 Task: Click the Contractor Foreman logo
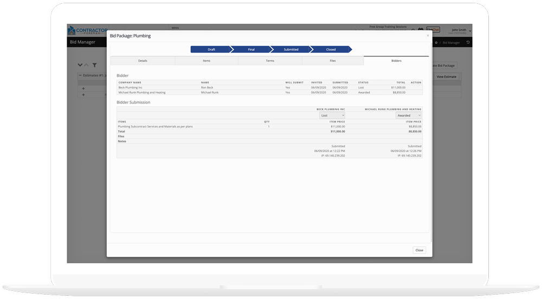pos(87,30)
